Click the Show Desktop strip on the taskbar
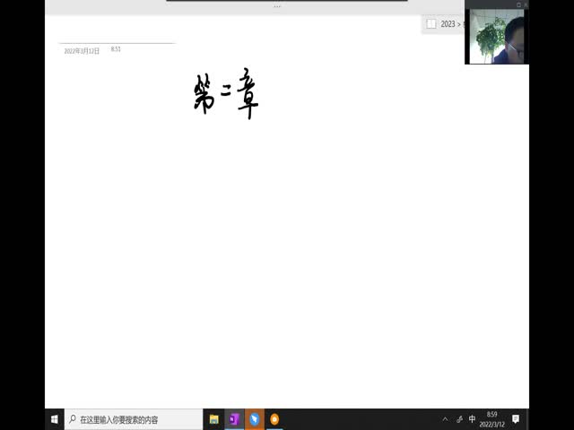Screen dimensions: 574x430 pyautogui.click(x=528, y=419)
